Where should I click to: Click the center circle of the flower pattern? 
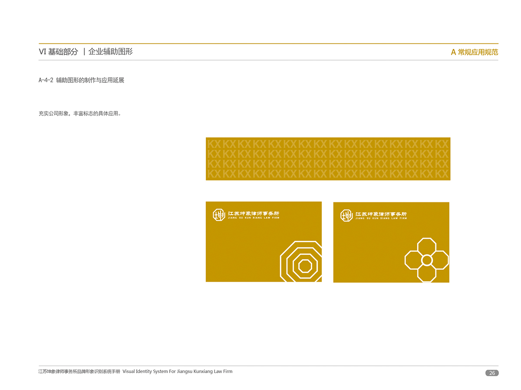tap(427, 260)
